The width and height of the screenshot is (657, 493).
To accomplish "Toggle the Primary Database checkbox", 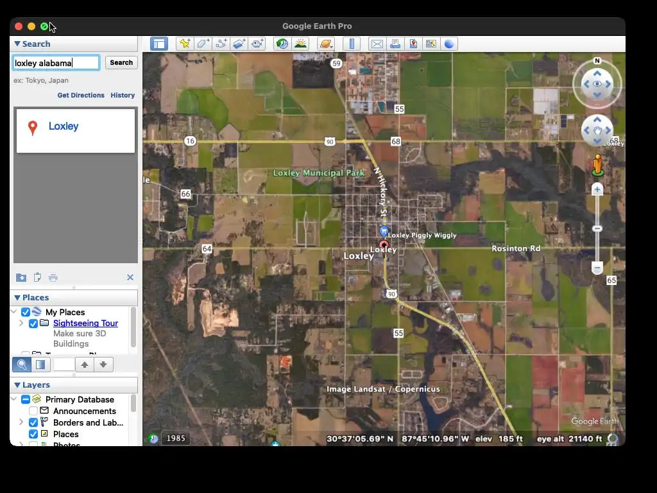I will tap(26, 399).
